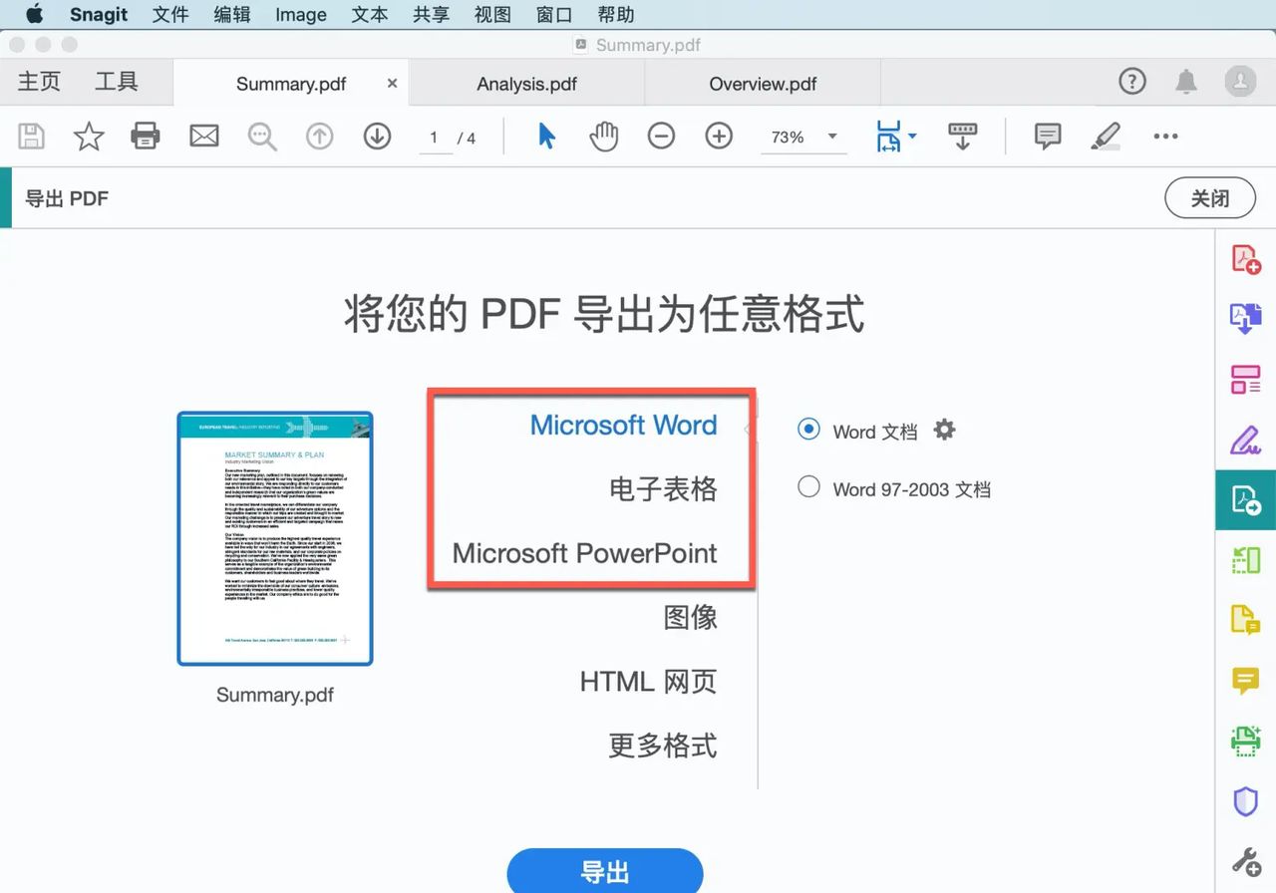Open the find text magnifier icon
The height and width of the screenshot is (893, 1276).
[x=262, y=137]
